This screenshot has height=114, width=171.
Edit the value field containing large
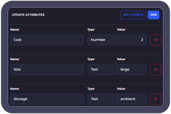132,70
